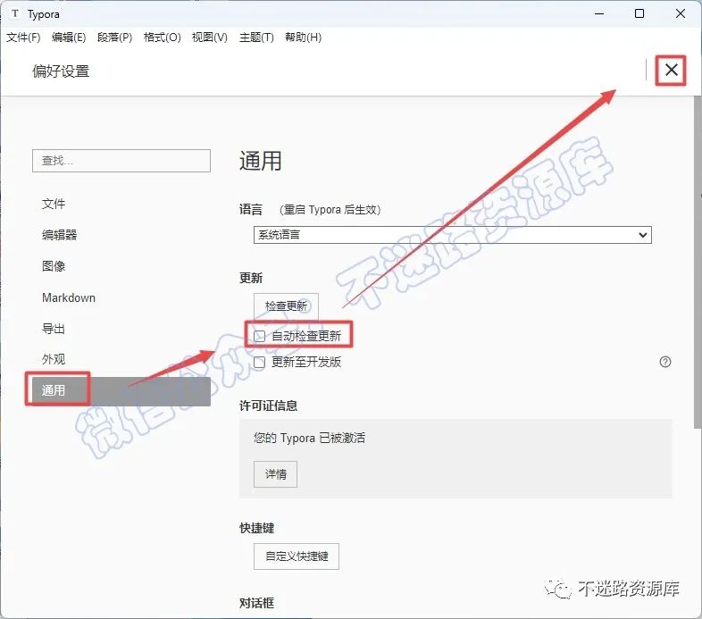702x619 pixels.
Task: Open the 段落(P) menu
Action: click(x=114, y=38)
